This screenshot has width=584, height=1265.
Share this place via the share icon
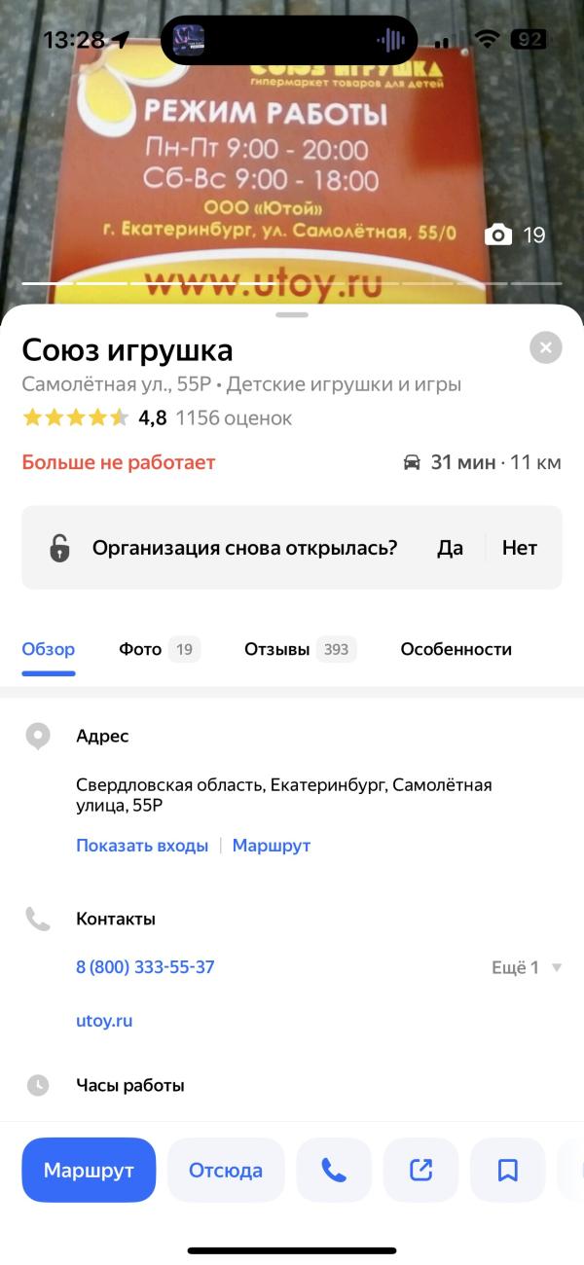(x=420, y=1170)
